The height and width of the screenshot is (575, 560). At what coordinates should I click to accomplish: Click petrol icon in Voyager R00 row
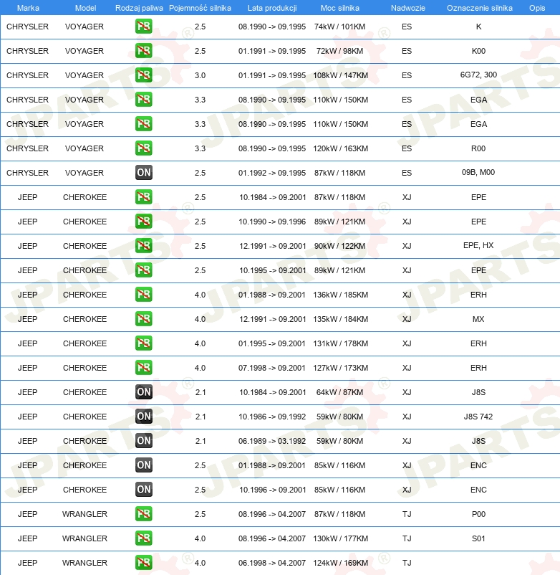point(144,148)
